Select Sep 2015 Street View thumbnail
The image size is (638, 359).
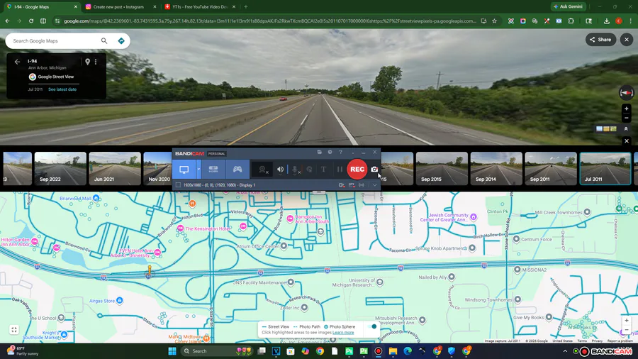442,168
